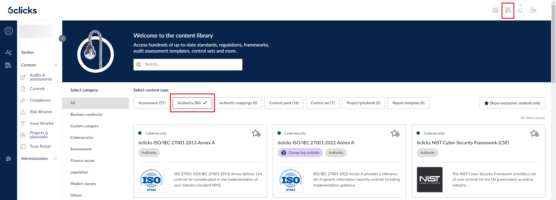The image size is (556, 200).
Task: Click the Trust Portal icon
Action: pos(23,147)
